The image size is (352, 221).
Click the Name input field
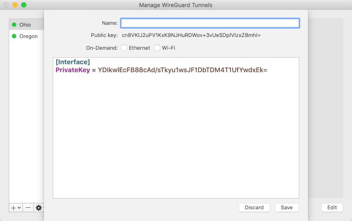[x=210, y=23]
